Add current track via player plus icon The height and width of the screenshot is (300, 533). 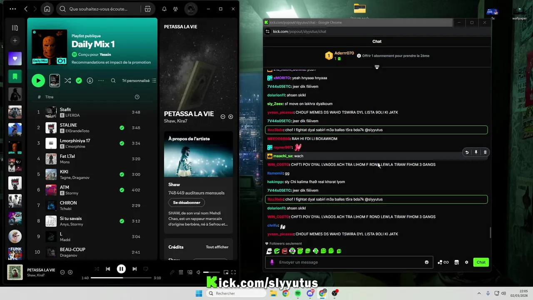tap(70, 272)
